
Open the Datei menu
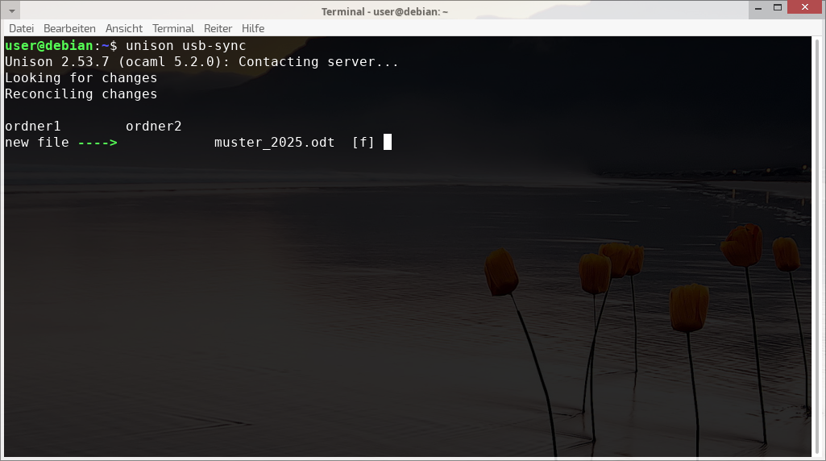[21, 28]
